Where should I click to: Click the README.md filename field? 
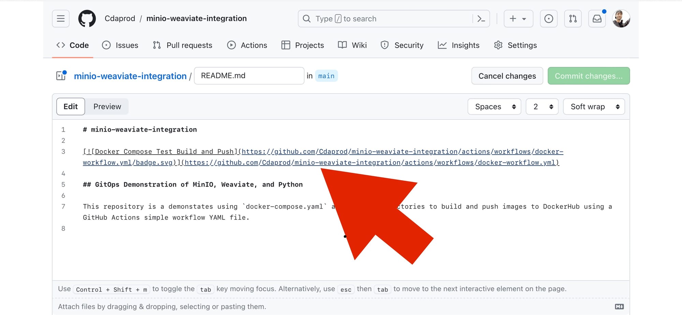point(249,75)
